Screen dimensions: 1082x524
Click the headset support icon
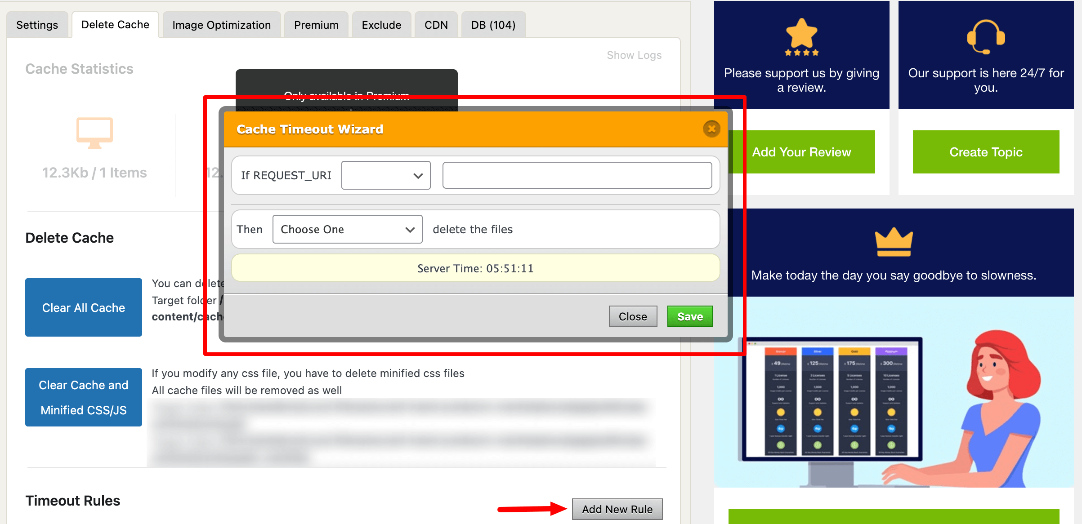[986, 37]
